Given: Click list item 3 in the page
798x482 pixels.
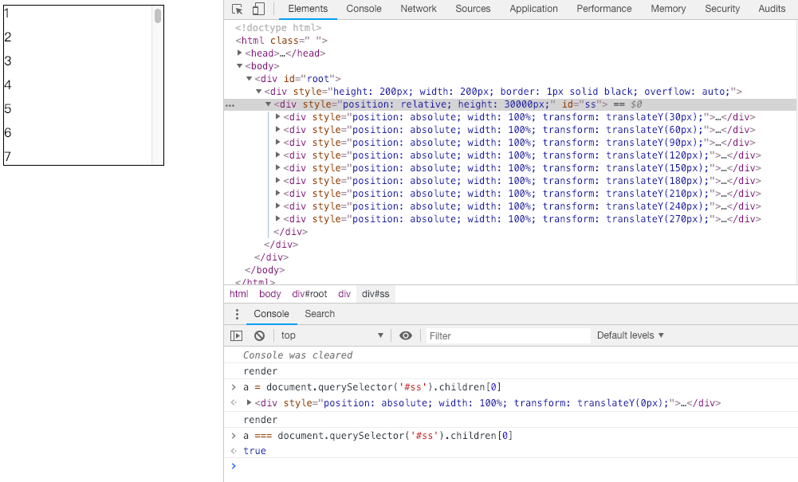Looking at the screenshot, I should pos(8,61).
